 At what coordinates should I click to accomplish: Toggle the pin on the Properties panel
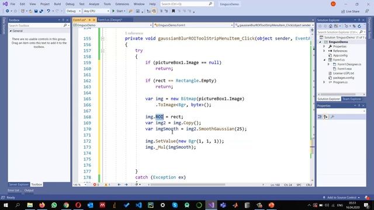[x=359, y=106]
